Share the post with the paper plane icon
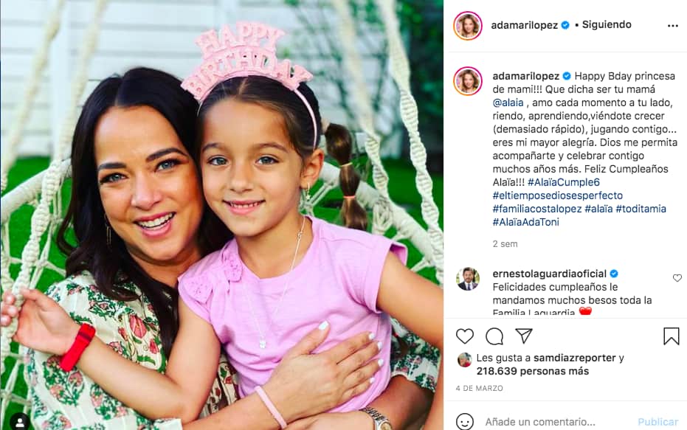 (x=524, y=336)
